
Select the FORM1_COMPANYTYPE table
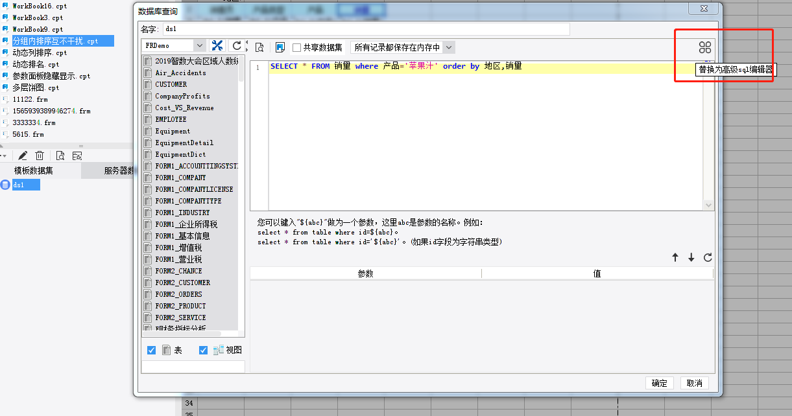pos(188,201)
